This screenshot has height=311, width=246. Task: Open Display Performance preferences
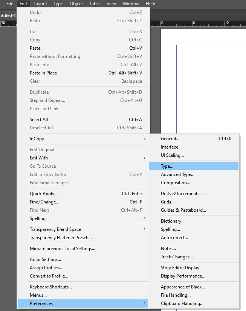194,276
